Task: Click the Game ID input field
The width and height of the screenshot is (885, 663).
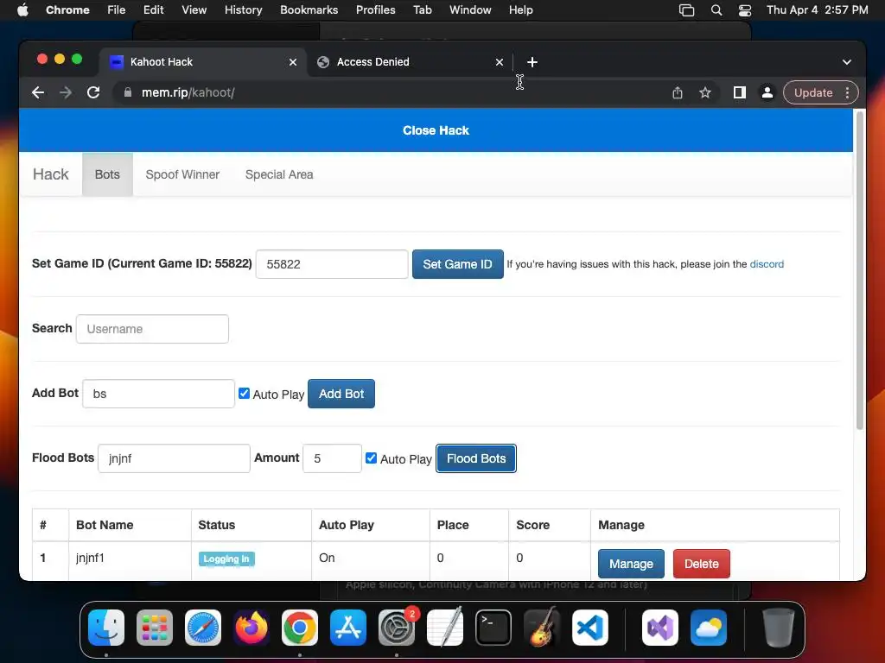Action: pos(332,264)
